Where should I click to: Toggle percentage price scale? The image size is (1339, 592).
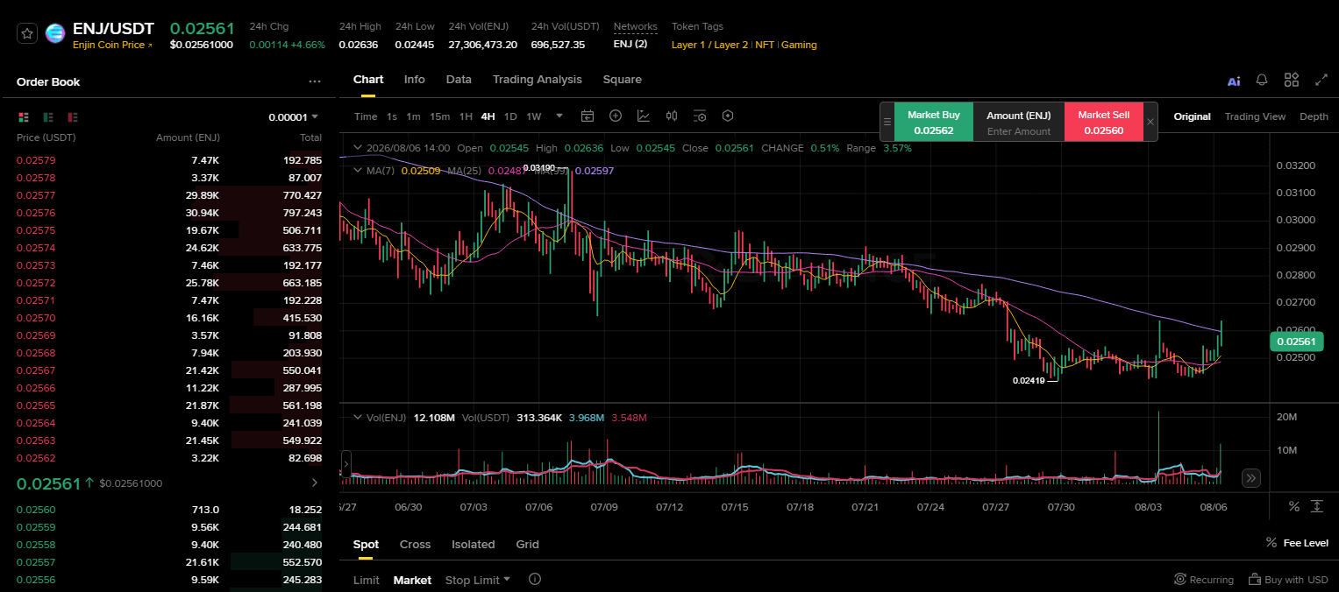[x=1293, y=506]
